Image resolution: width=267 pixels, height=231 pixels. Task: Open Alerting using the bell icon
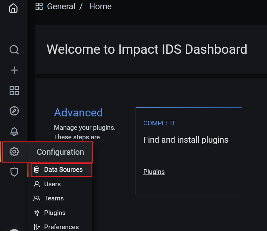click(x=14, y=131)
